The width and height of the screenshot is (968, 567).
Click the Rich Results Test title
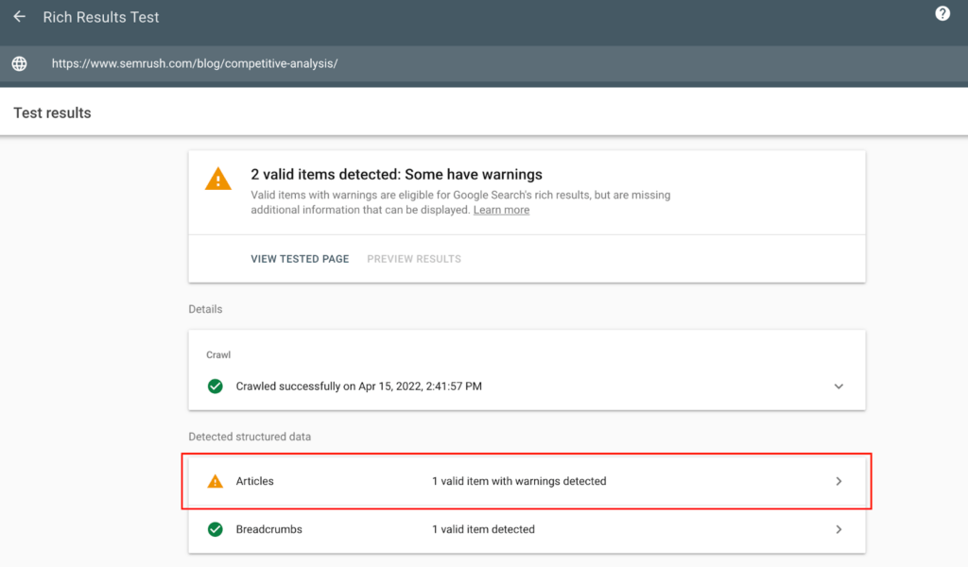click(100, 17)
